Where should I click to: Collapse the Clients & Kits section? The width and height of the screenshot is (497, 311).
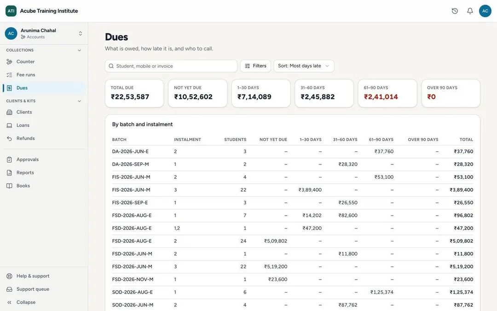(x=79, y=101)
